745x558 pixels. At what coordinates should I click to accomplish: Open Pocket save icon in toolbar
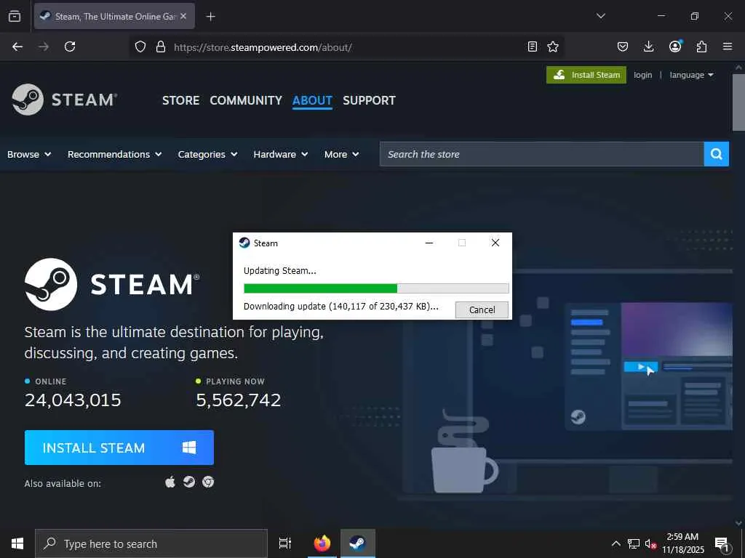(623, 46)
